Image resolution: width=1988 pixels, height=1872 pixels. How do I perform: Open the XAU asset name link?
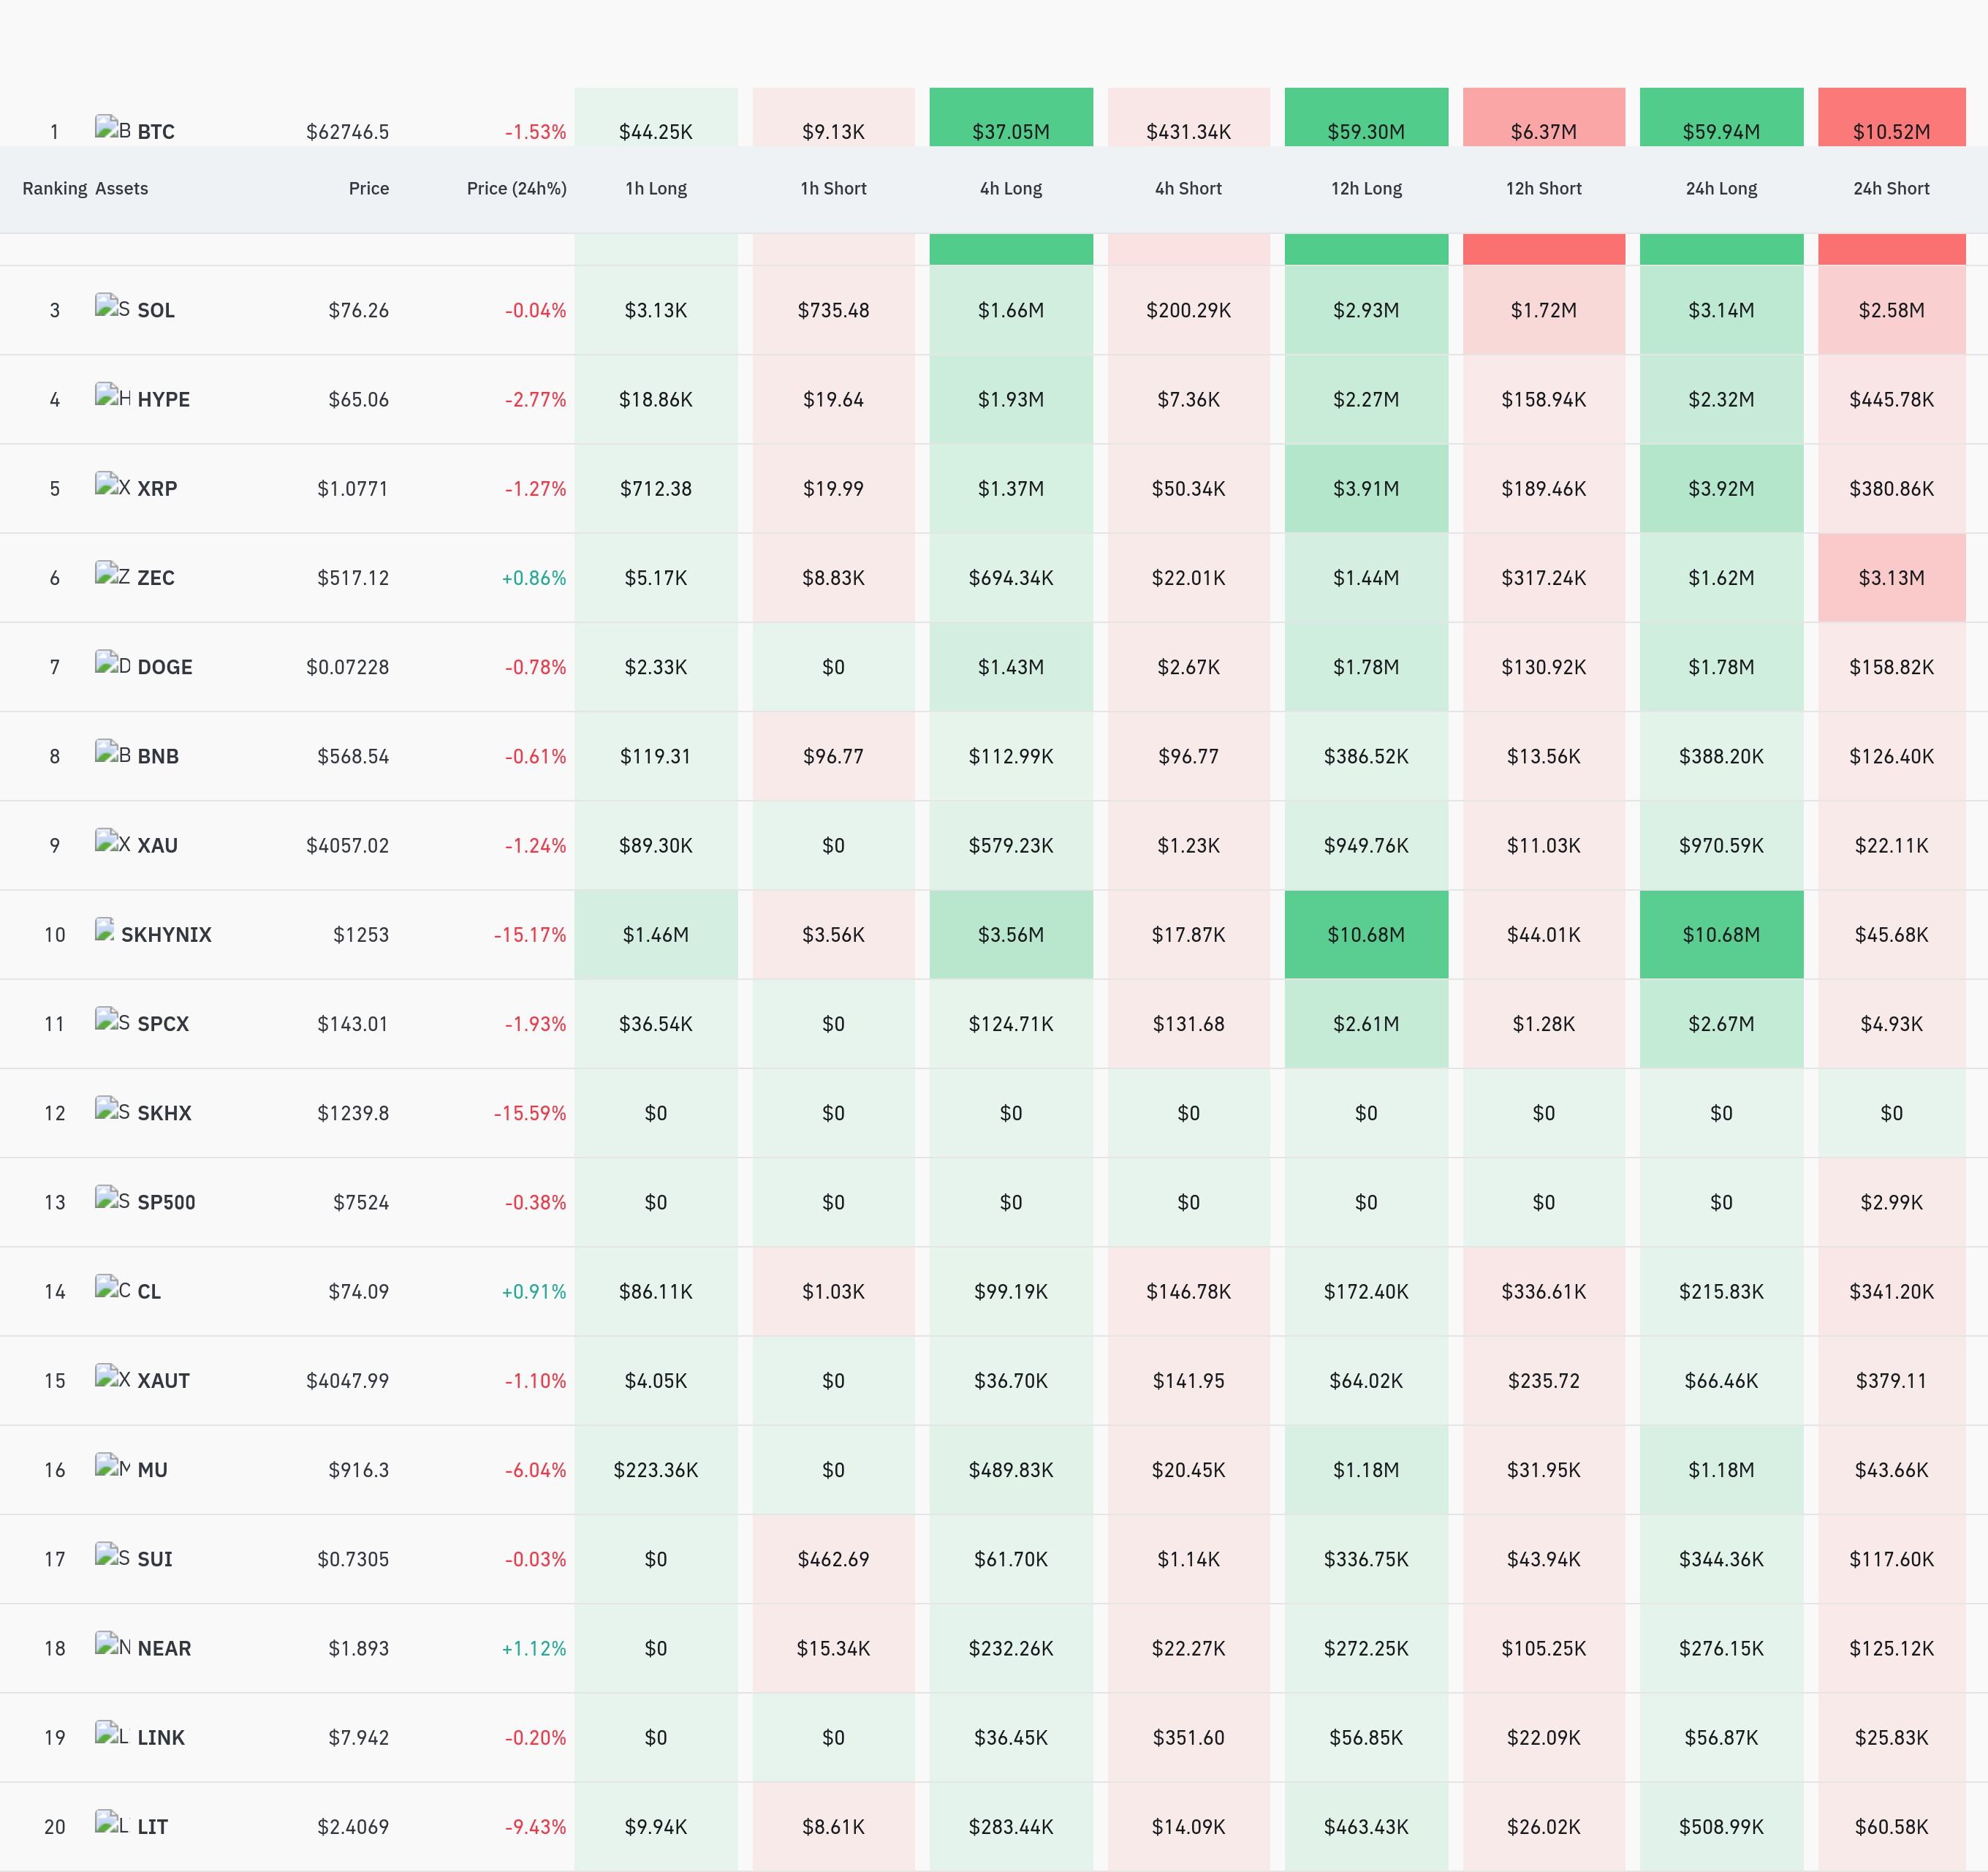[x=157, y=845]
